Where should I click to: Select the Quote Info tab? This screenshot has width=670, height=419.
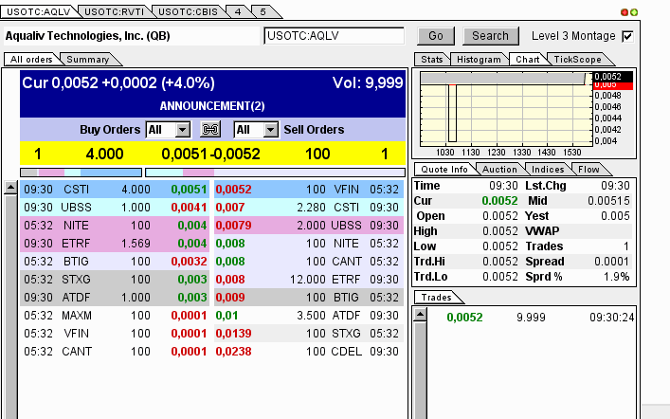tap(444, 170)
